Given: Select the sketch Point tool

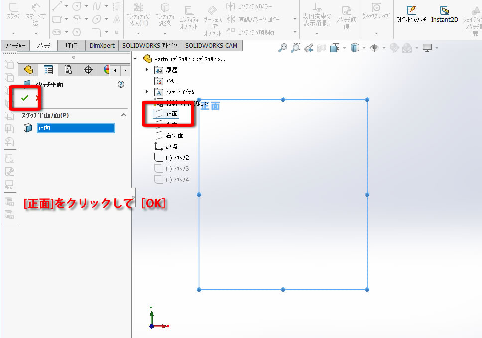Looking at the screenshot, I should click(x=117, y=32).
